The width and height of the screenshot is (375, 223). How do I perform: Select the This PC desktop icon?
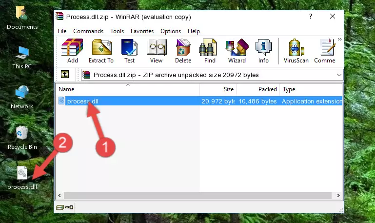tap(22, 58)
